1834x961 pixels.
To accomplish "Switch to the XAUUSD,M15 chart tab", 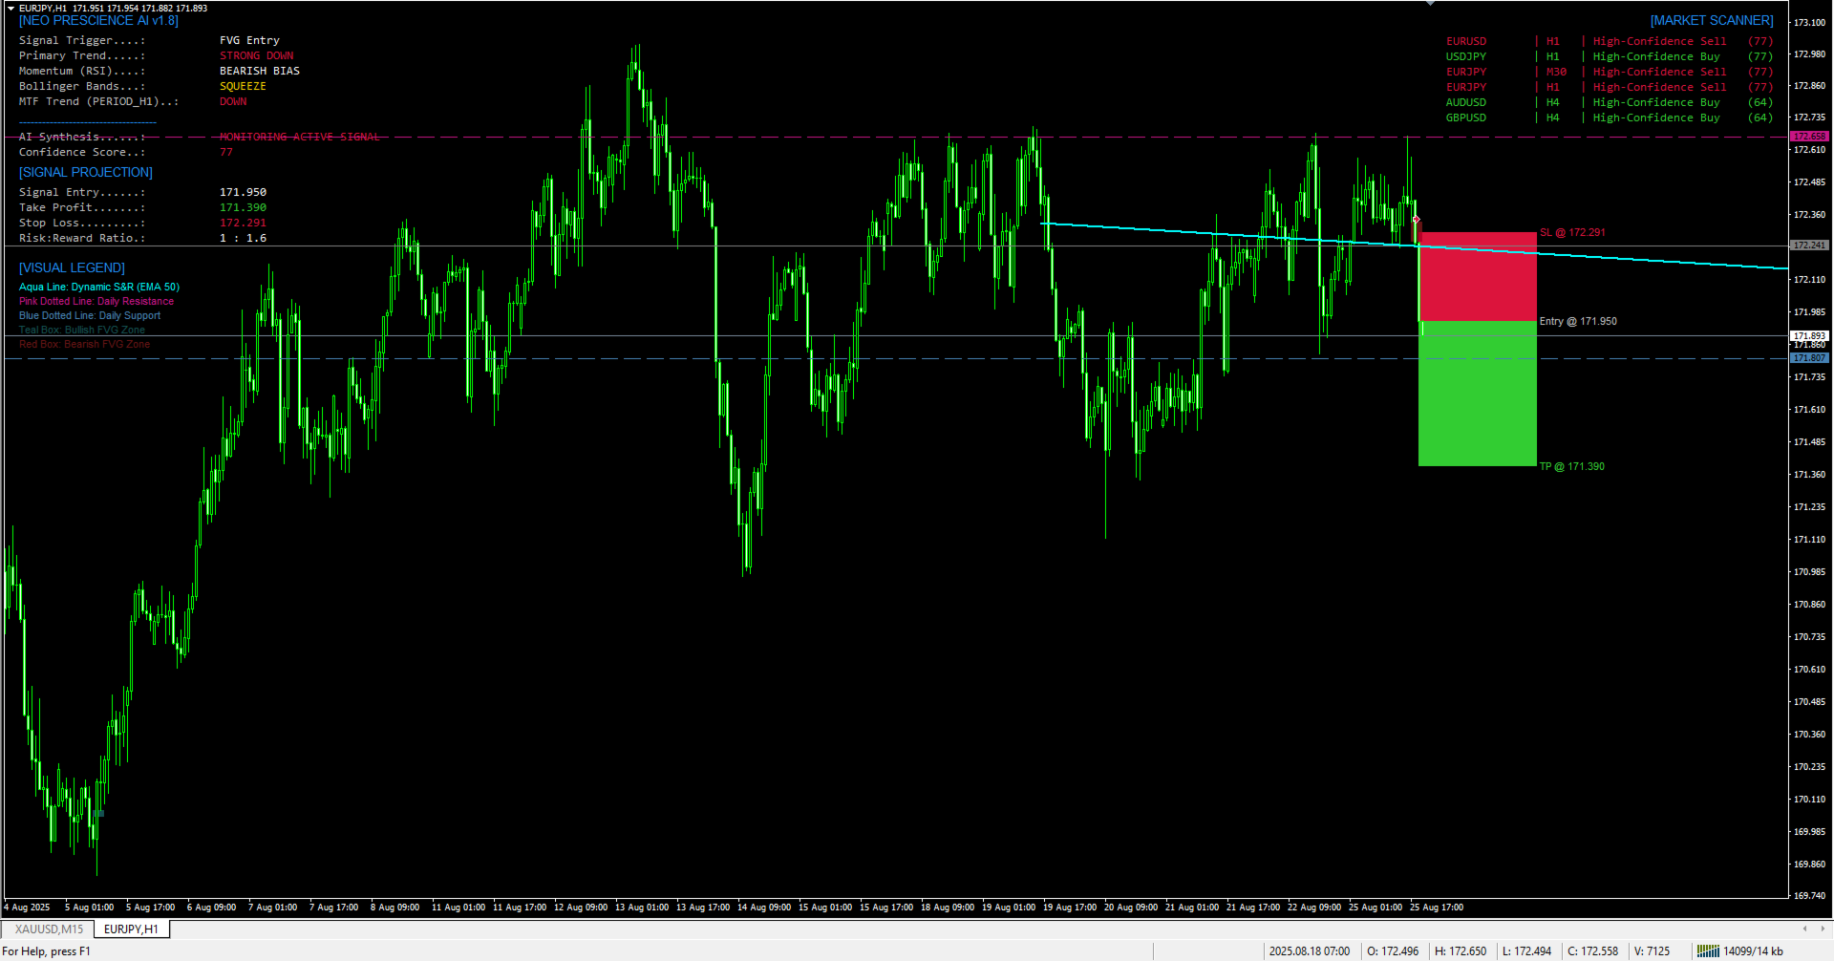I will pos(49,929).
